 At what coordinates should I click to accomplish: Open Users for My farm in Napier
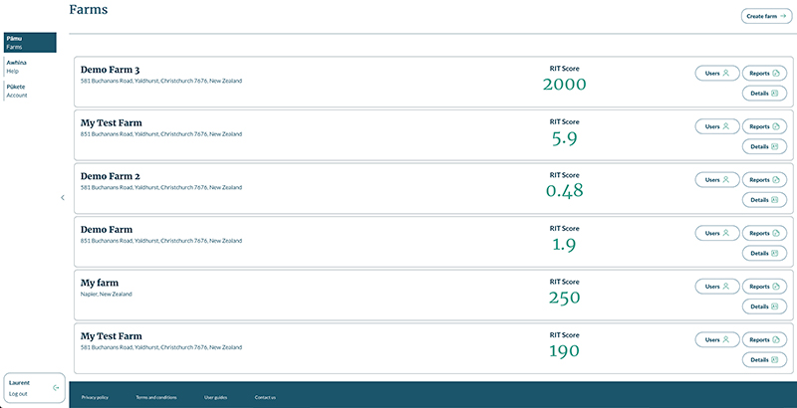[x=717, y=287]
